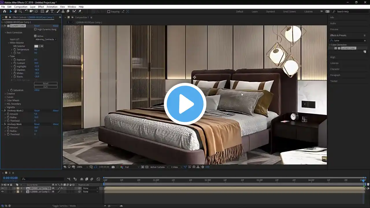Click the Auto button under Tone

pyautogui.click(x=46, y=87)
